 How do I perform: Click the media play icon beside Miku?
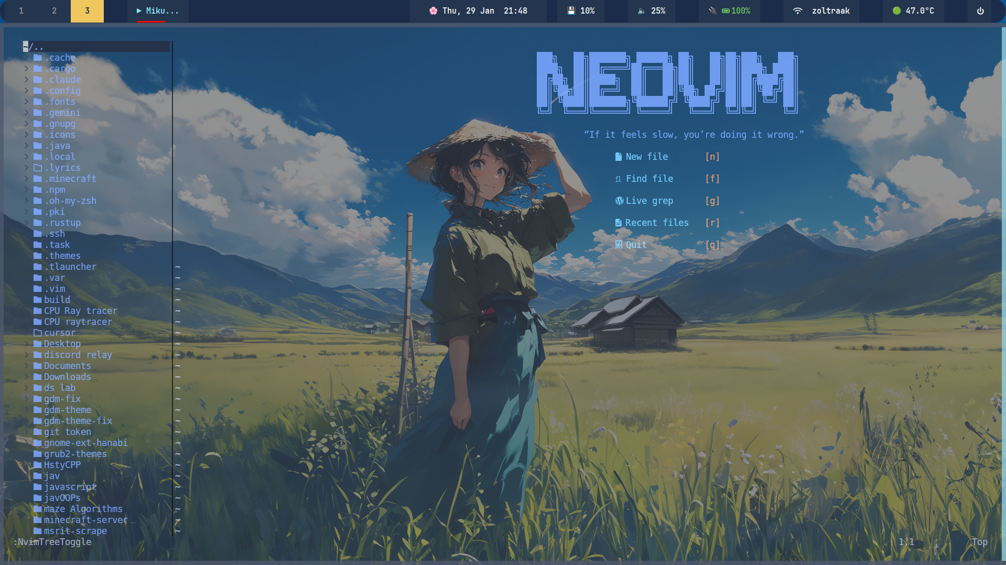(x=139, y=10)
